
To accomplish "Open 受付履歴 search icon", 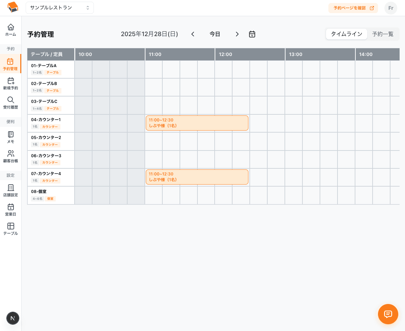I will coord(11,100).
